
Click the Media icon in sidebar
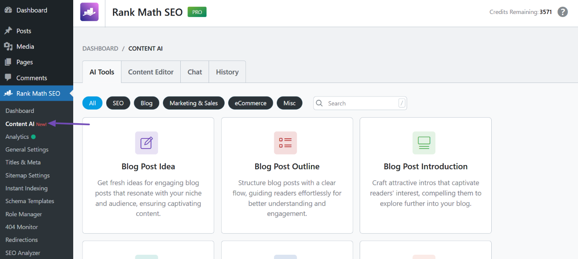tap(8, 47)
